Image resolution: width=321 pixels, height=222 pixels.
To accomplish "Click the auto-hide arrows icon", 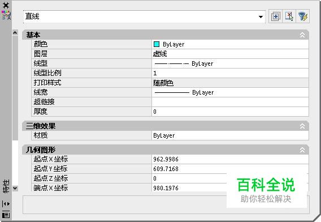I will [6, 204].
